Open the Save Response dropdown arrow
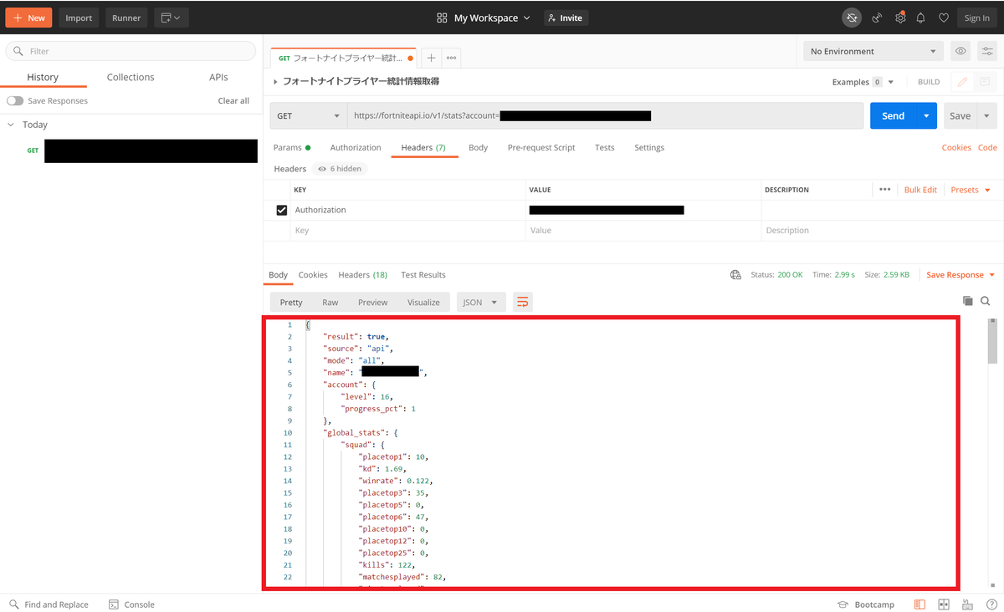 (993, 274)
